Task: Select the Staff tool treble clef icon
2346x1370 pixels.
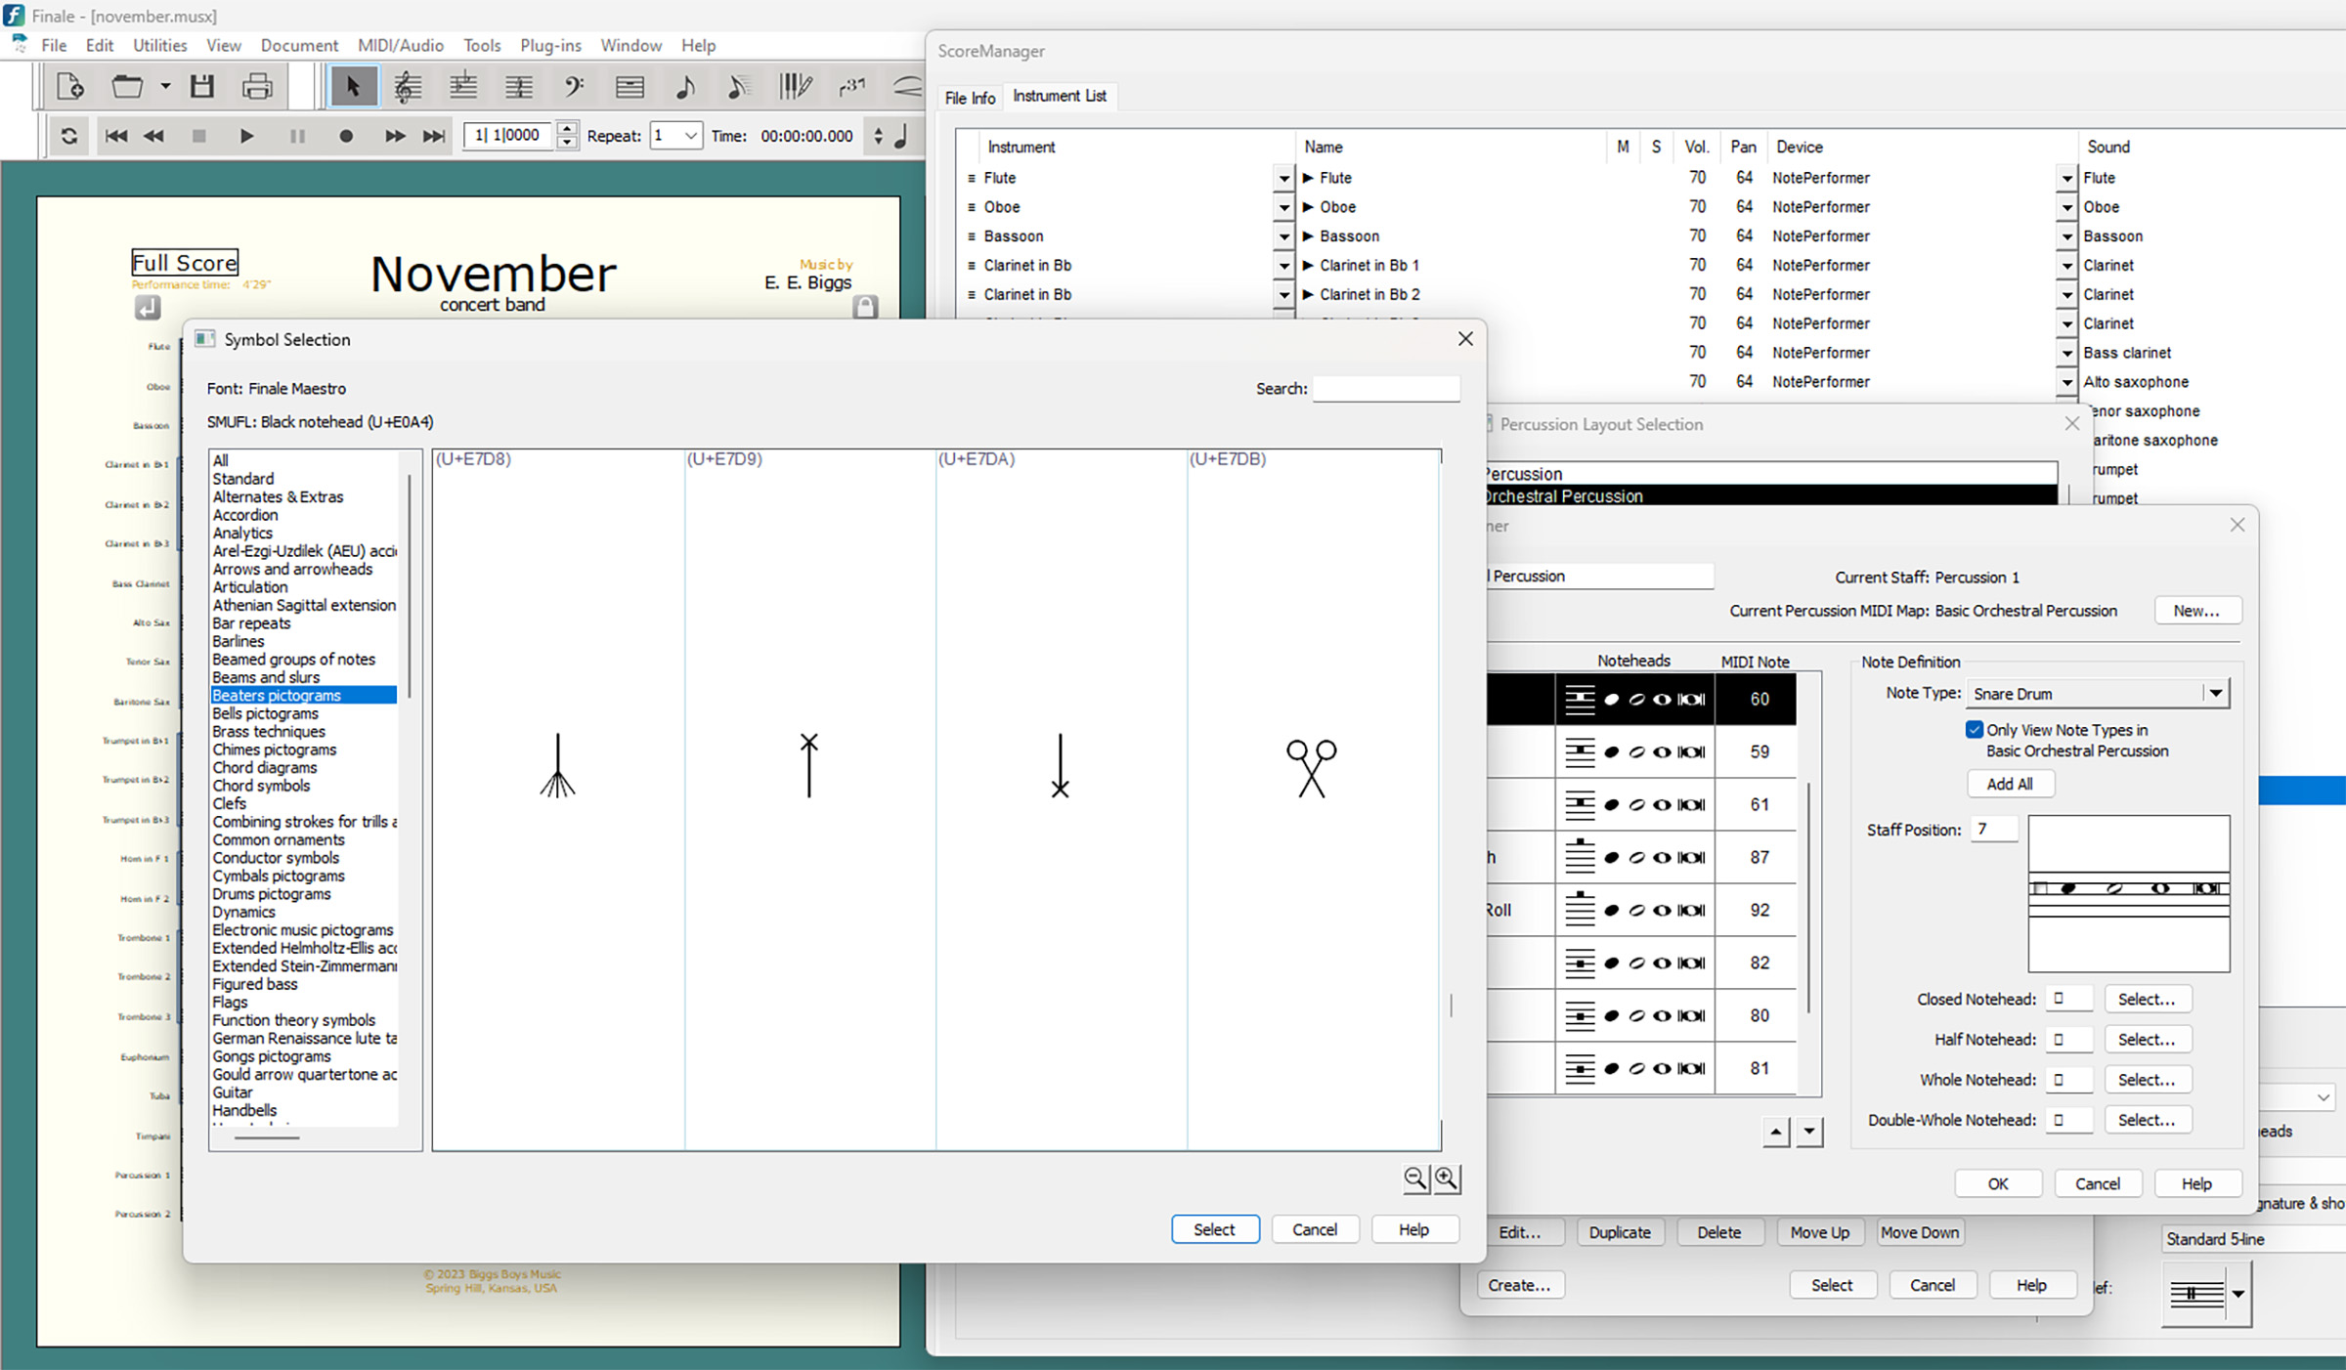Action: [407, 87]
